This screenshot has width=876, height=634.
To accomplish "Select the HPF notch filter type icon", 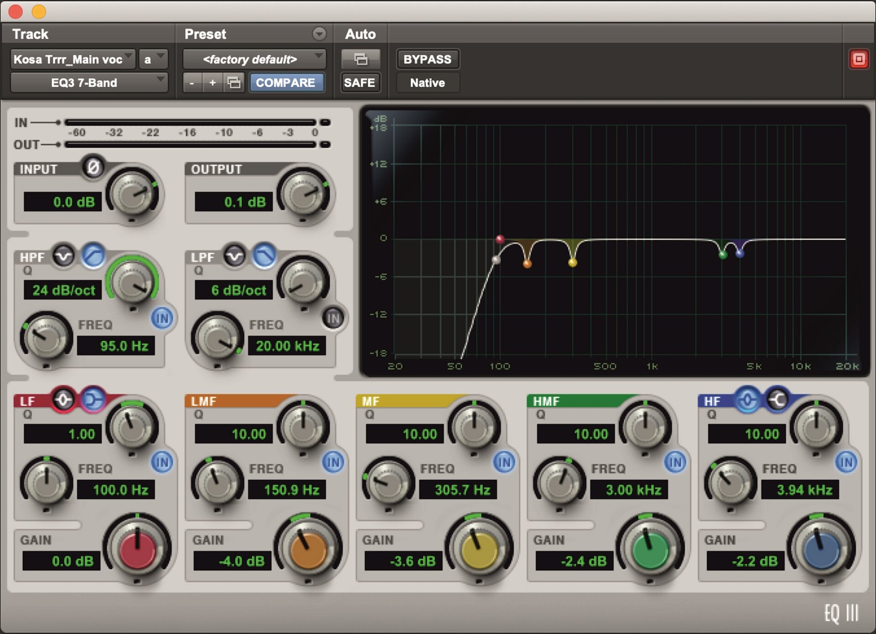I will (63, 256).
